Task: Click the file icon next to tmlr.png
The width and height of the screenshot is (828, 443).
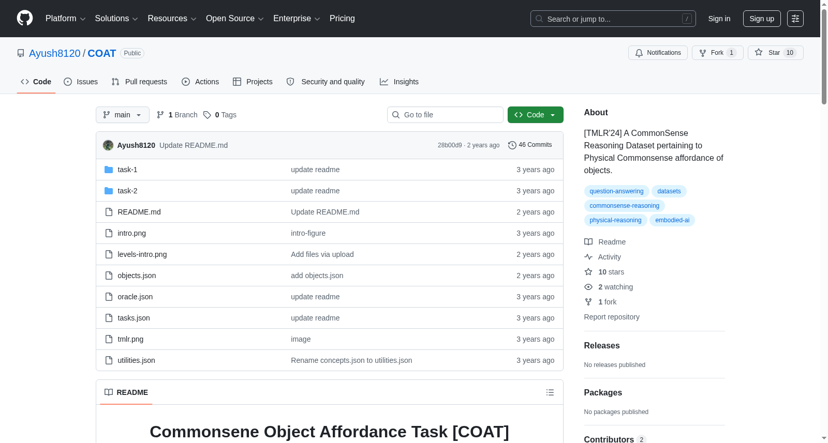Action: click(x=109, y=339)
